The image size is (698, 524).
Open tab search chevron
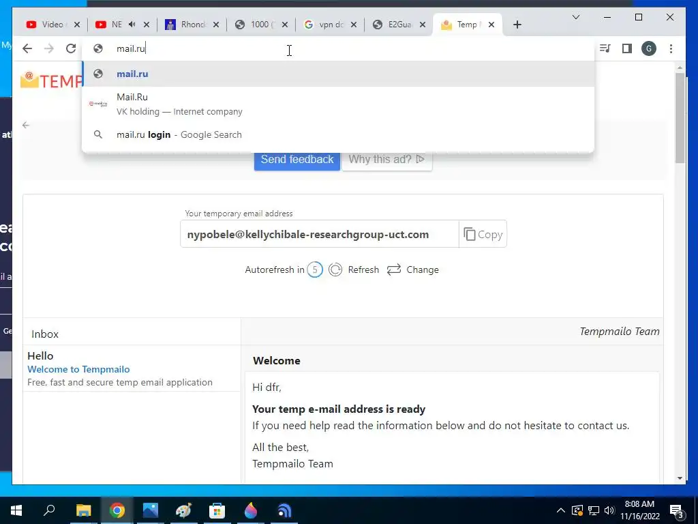click(575, 17)
